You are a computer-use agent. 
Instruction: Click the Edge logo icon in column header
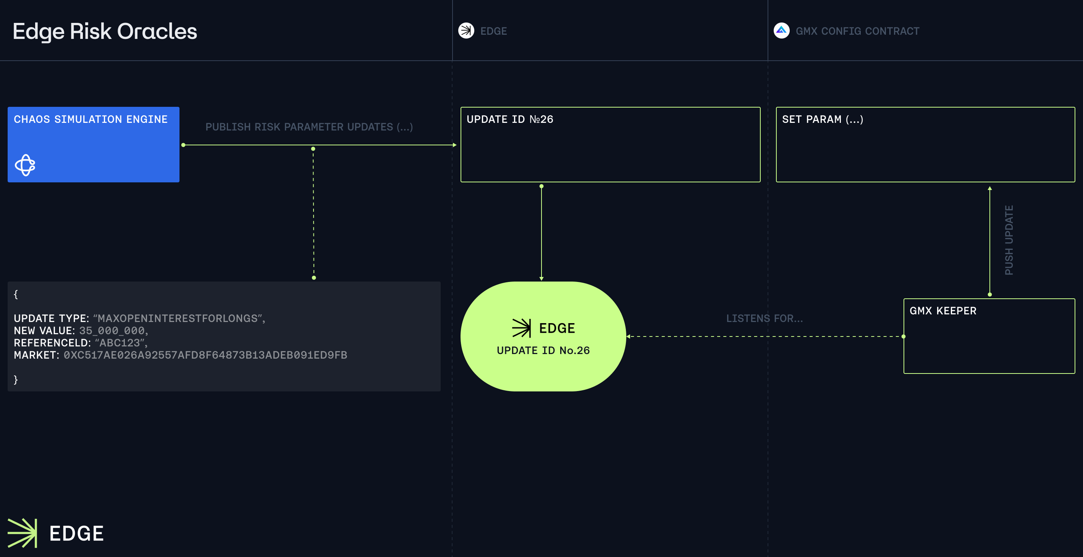[466, 31]
